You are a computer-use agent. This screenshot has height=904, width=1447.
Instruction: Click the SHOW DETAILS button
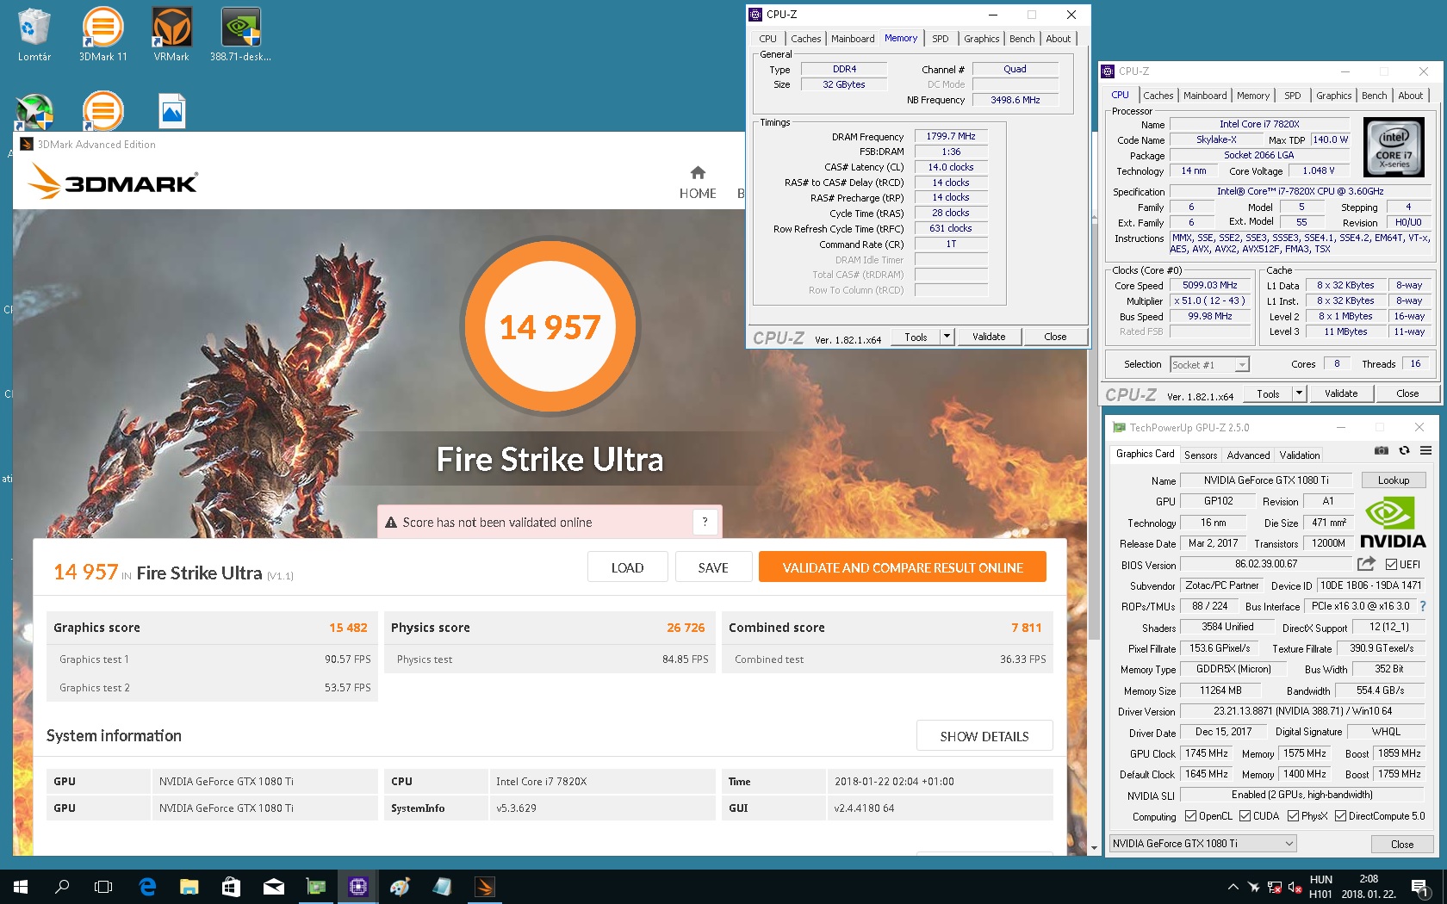[984, 736]
